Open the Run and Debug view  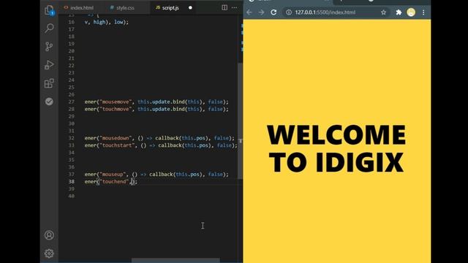(49, 65)
